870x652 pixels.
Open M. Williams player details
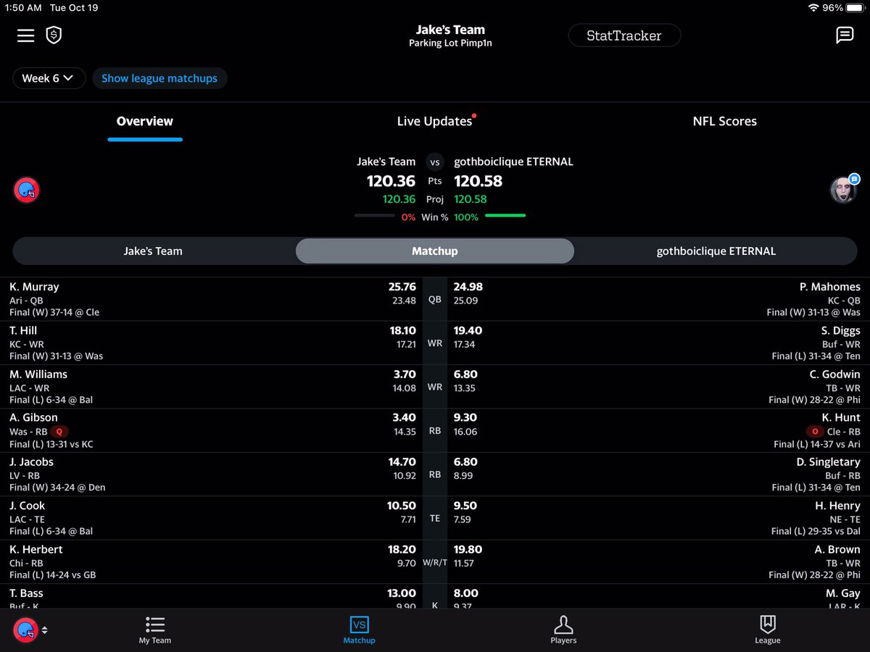38,374
